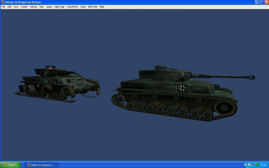Open the Debug menu
The width and height of the screenshot is (269, 168).
pos(33,7)
